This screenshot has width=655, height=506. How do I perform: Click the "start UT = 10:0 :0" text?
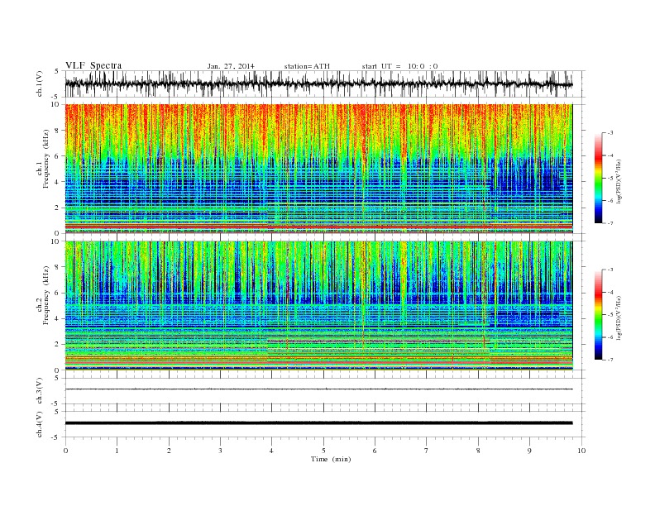click(399, 66)
